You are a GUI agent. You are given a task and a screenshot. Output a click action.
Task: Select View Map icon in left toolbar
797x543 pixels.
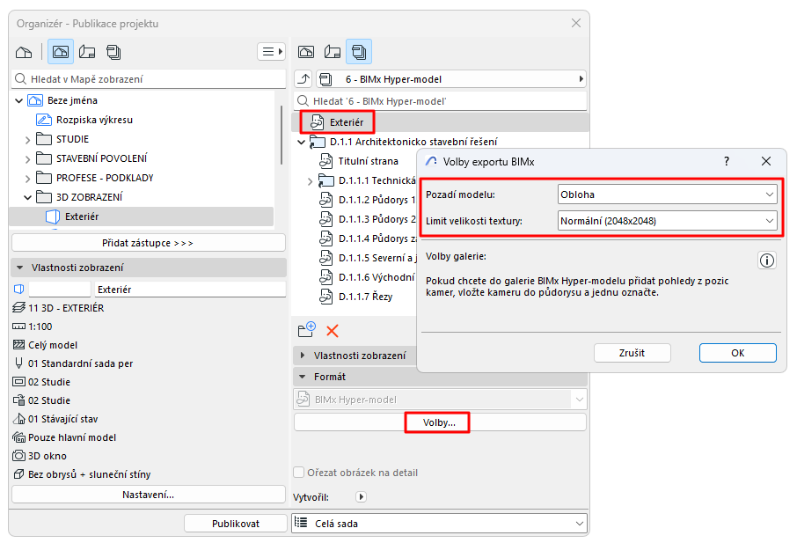pos(61,52)
